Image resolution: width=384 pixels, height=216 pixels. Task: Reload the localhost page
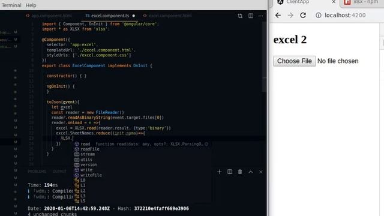click(303, 15)
